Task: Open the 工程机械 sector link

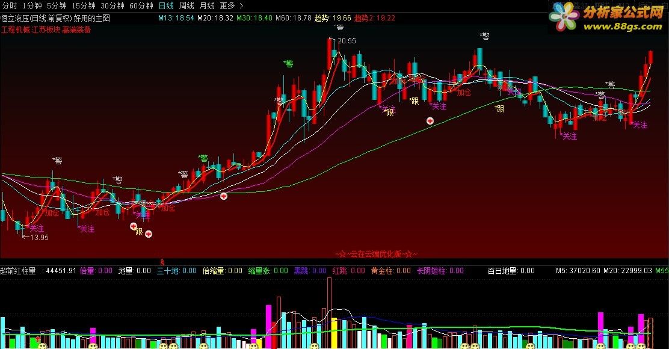Action: [16, 30]
